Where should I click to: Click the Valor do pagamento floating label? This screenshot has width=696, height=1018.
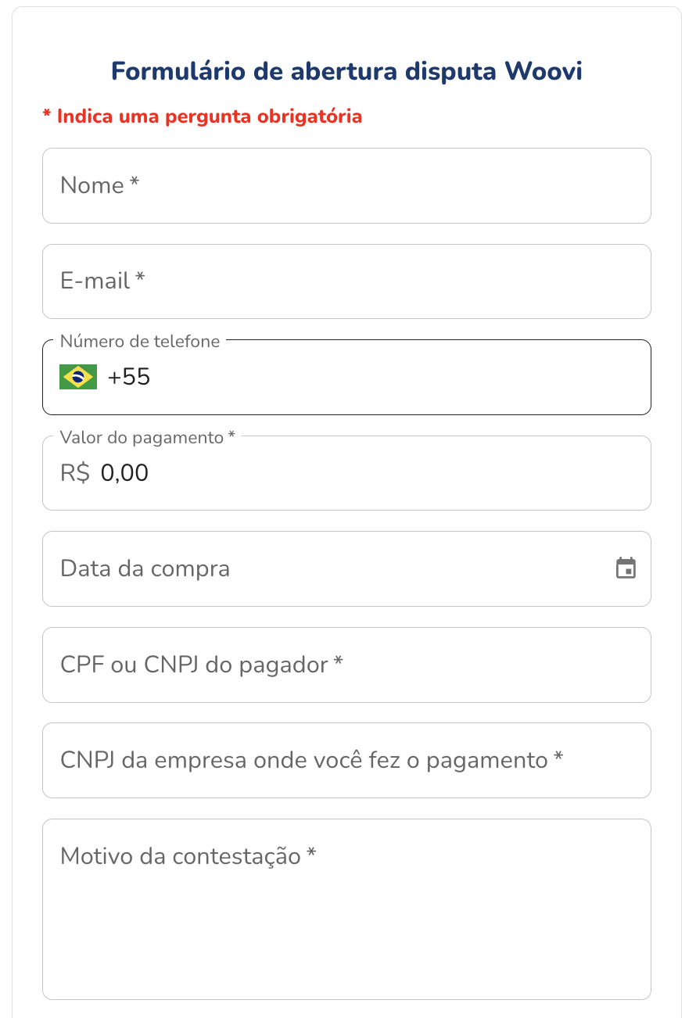click(x=142, y=437)
